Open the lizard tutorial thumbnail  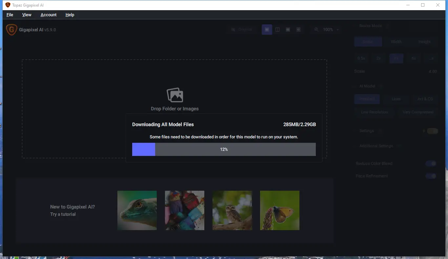click(x=137, y=210)
